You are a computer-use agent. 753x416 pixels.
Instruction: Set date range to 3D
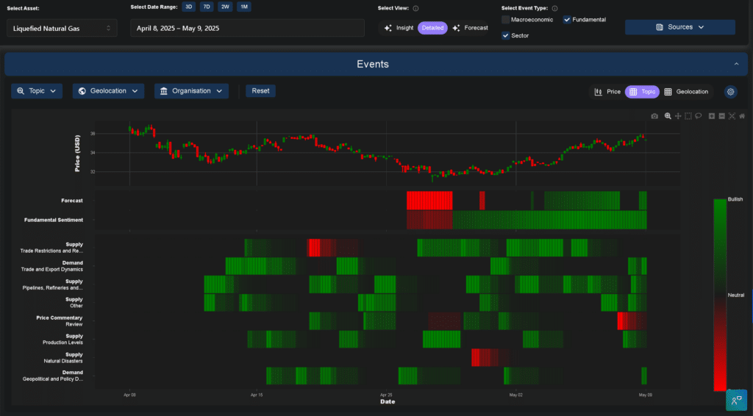(x=189, y=7)
